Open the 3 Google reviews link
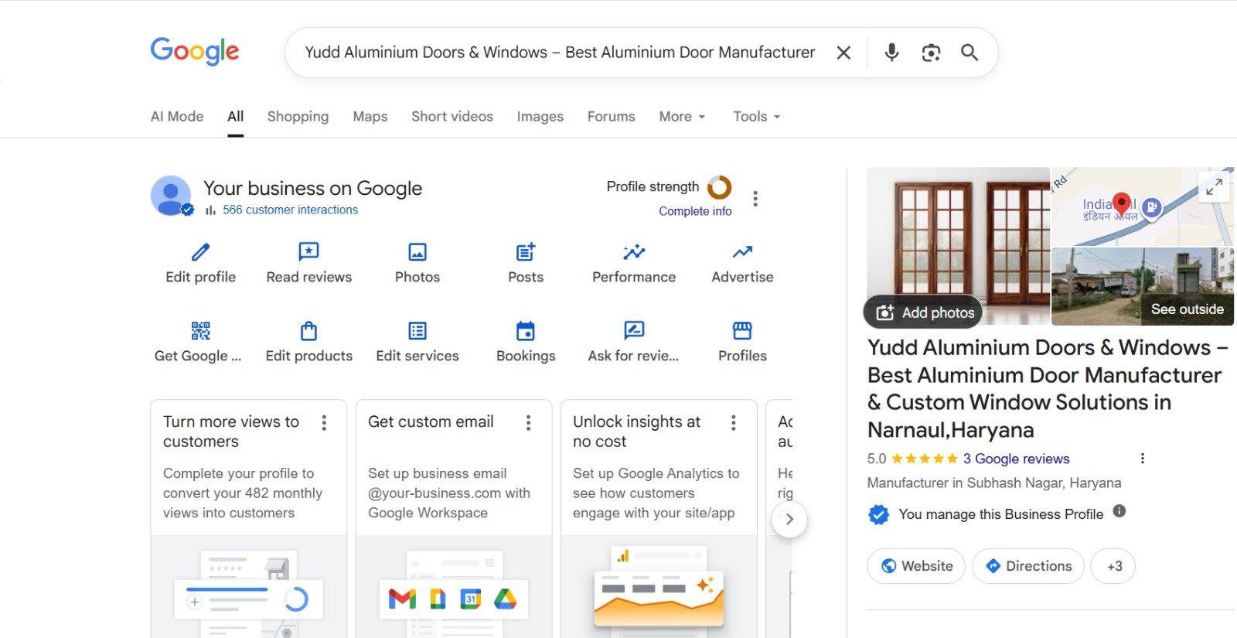Viewport: 1237px width, 638px height. 1016,459
